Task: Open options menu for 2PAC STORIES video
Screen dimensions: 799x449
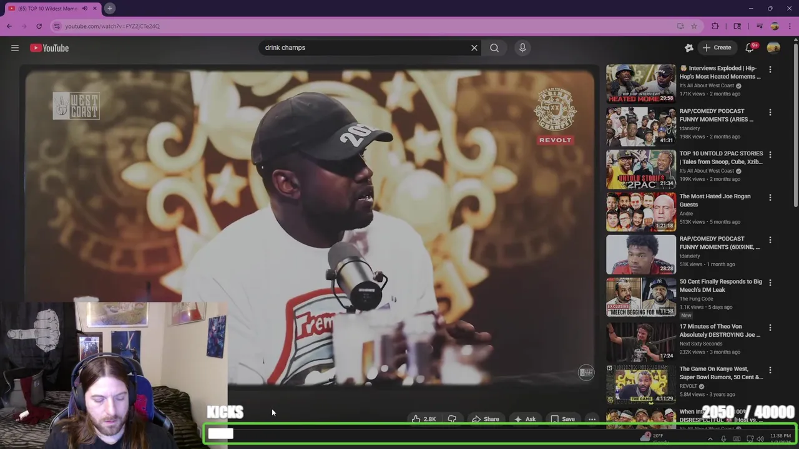Action: click(770, 154)
